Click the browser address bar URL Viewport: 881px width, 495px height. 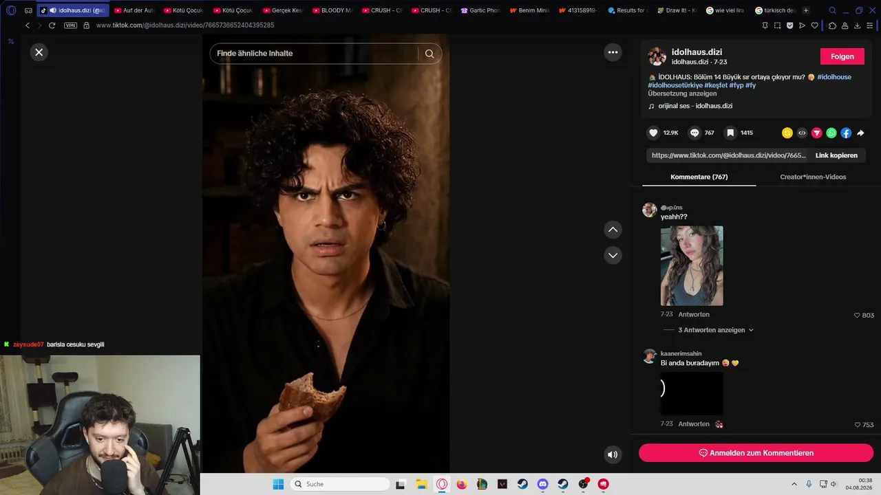185,25
